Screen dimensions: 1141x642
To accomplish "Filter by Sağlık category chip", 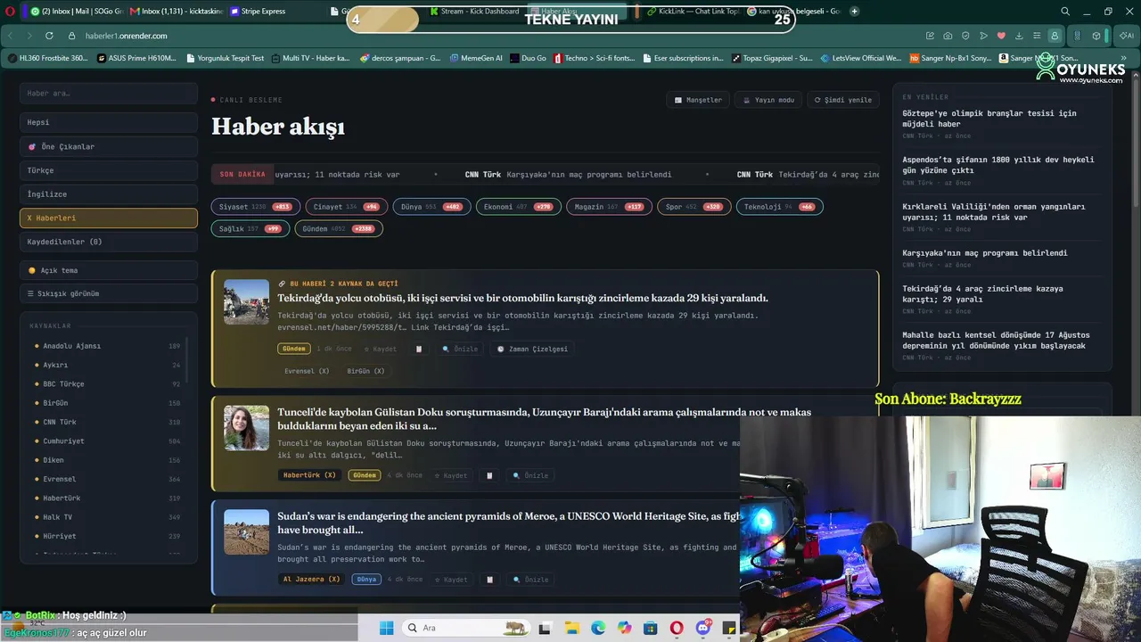I will (250, 229).
